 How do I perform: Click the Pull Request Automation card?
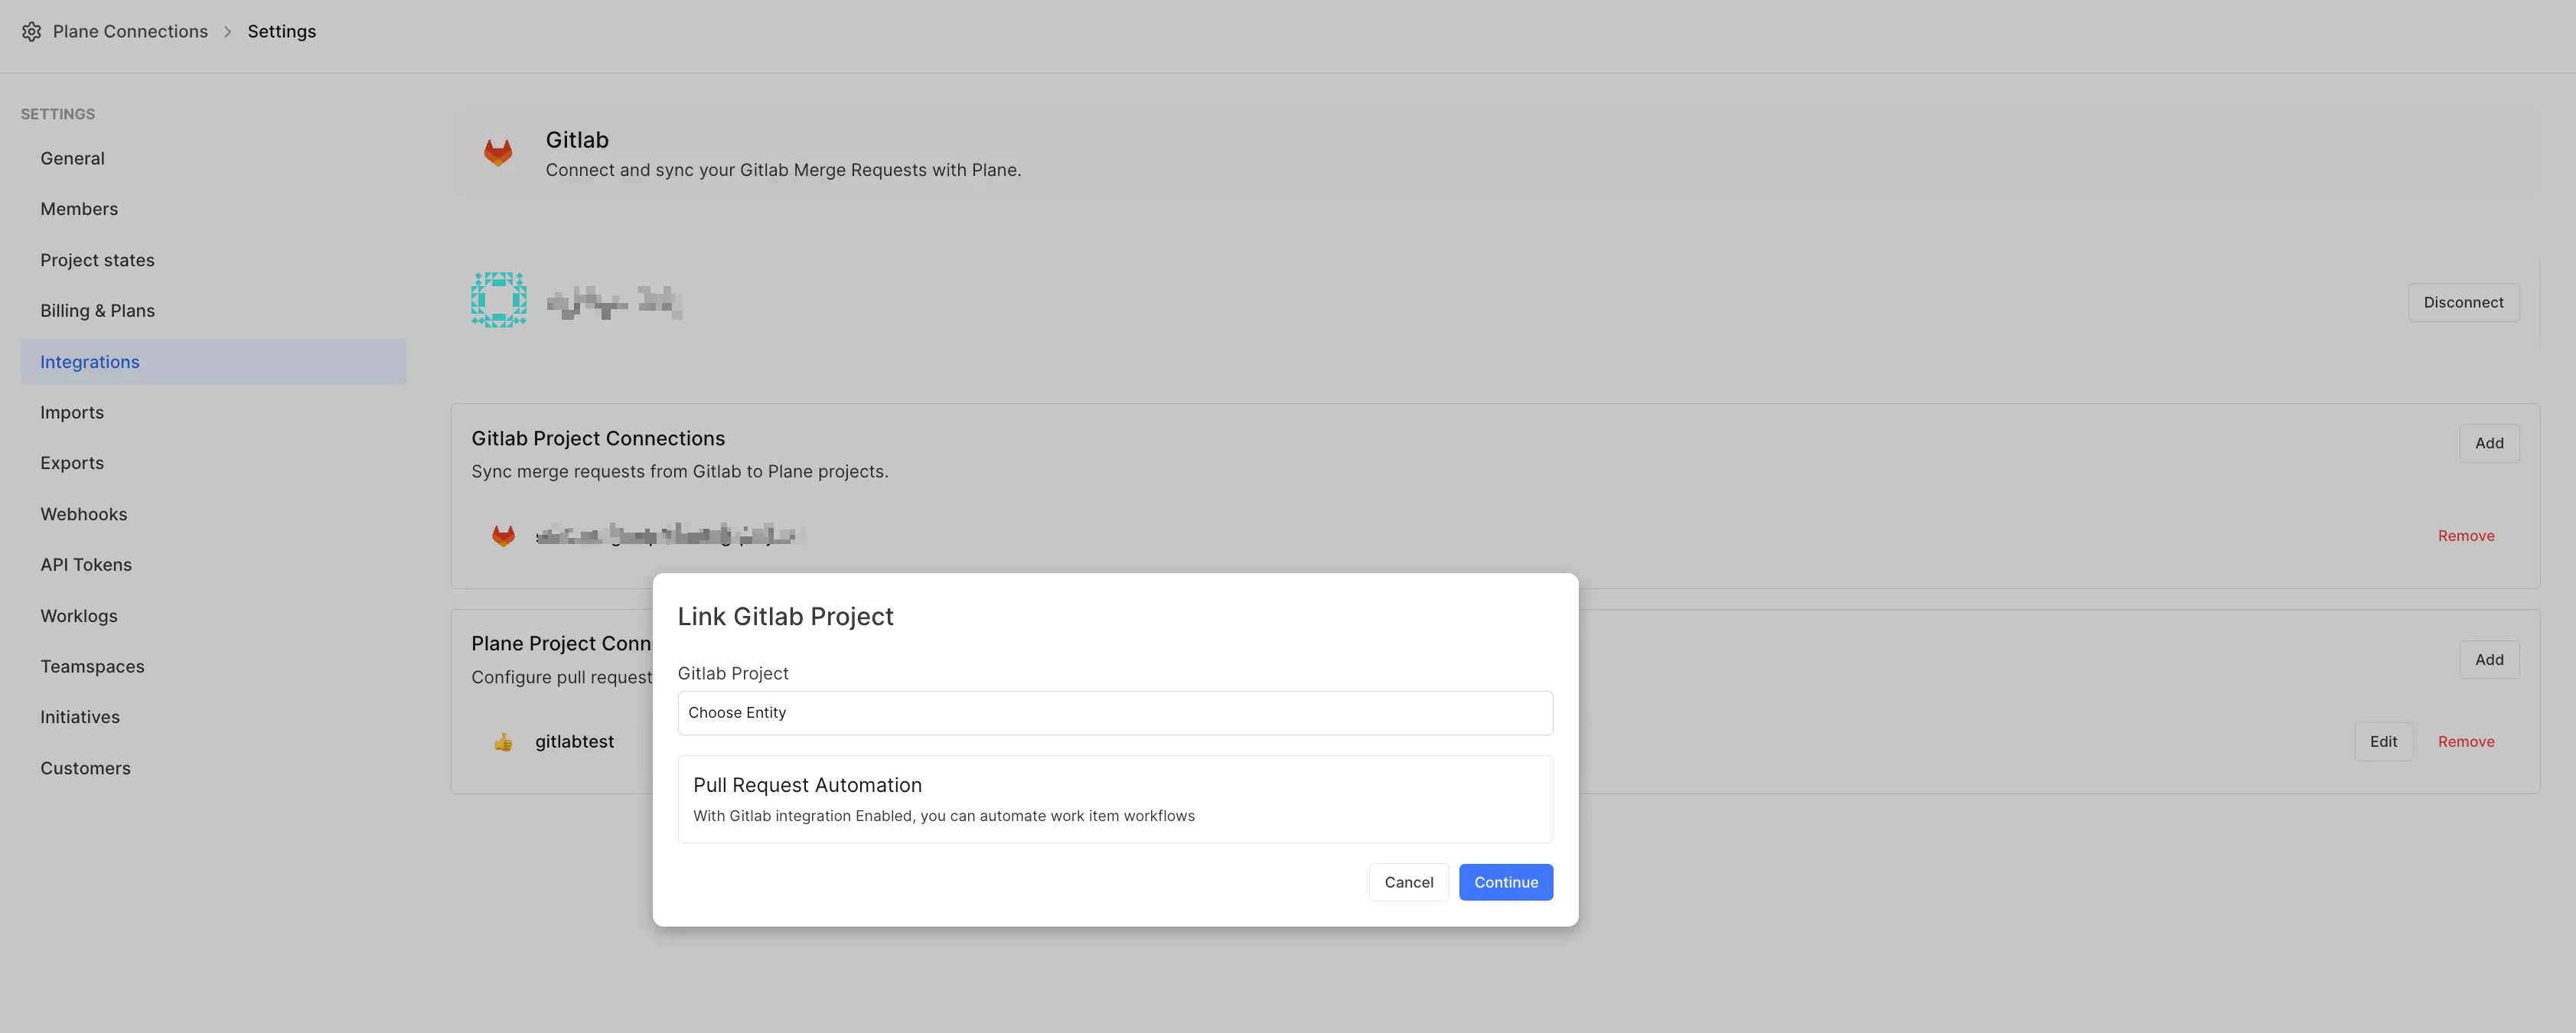pyautogui.click(x=1114, y=798)
